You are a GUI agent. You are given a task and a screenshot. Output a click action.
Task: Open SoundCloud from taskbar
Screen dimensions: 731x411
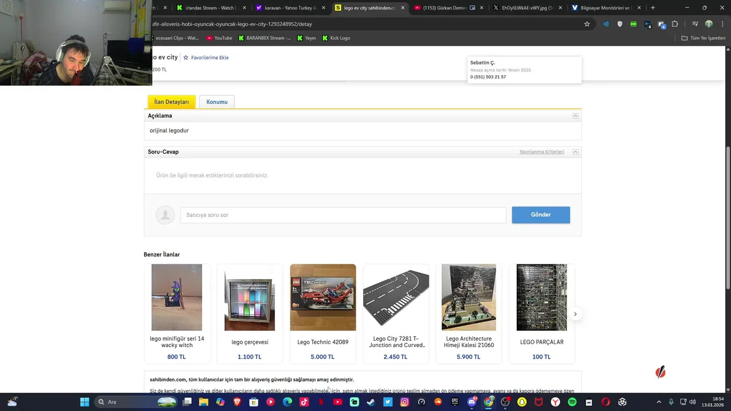pos(438,402)
